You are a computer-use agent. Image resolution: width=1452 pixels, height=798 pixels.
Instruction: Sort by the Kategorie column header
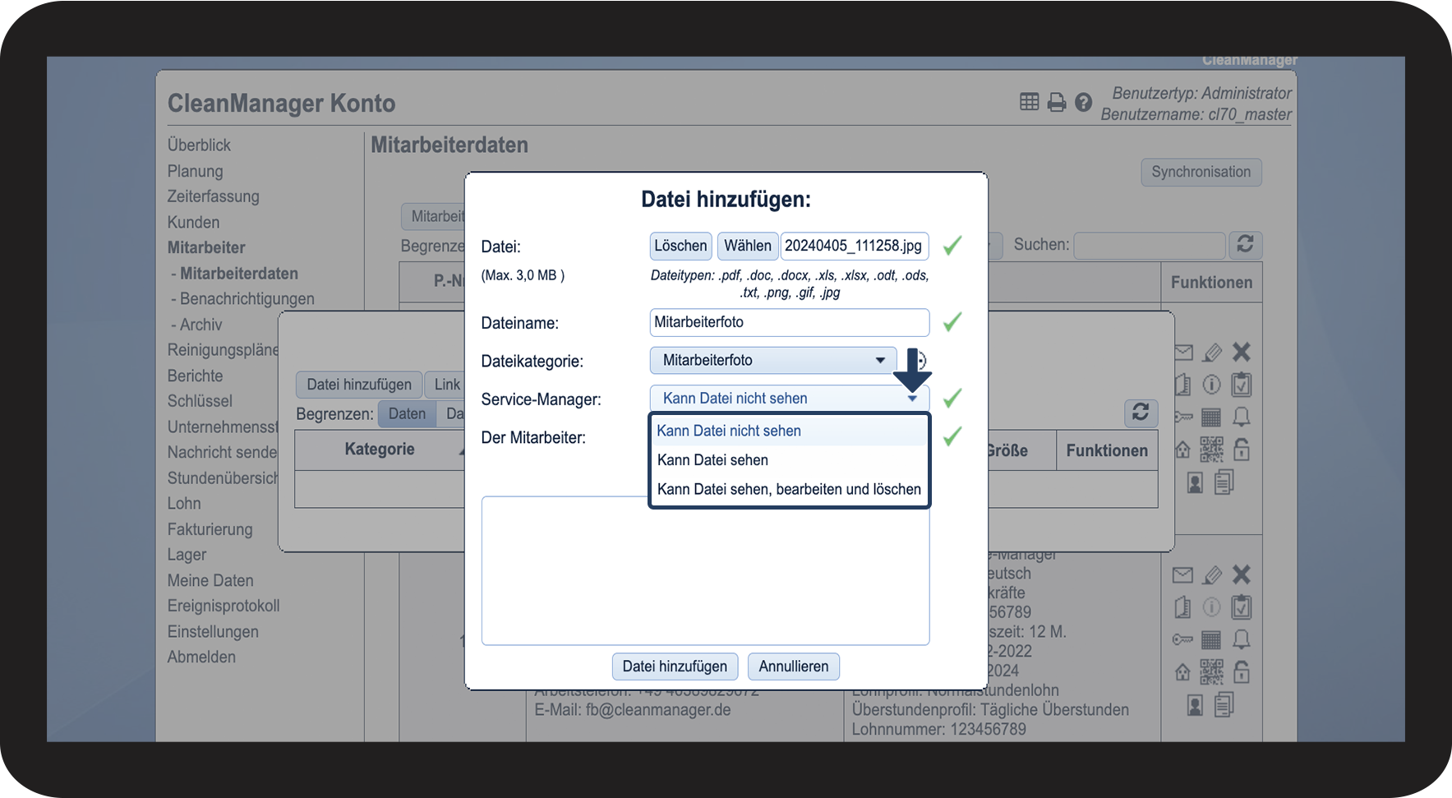tap(380, 450)
